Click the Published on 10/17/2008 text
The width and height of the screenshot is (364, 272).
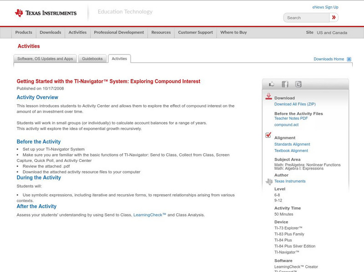click(x=40, y=88)
